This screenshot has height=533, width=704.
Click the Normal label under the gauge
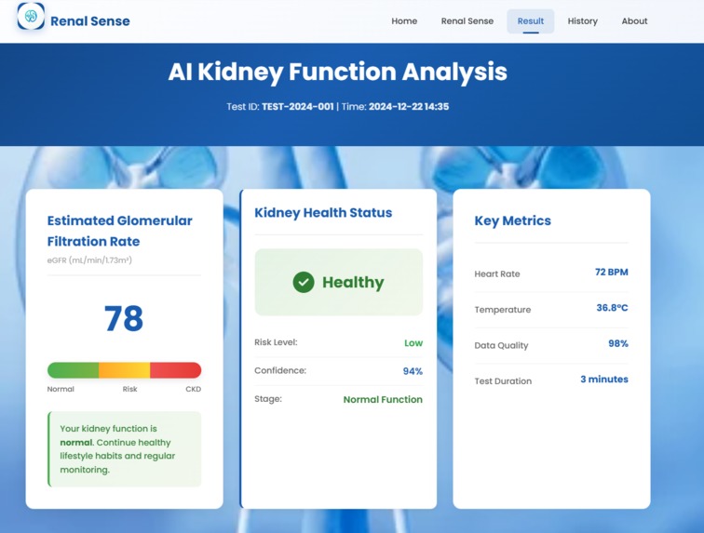61,389
